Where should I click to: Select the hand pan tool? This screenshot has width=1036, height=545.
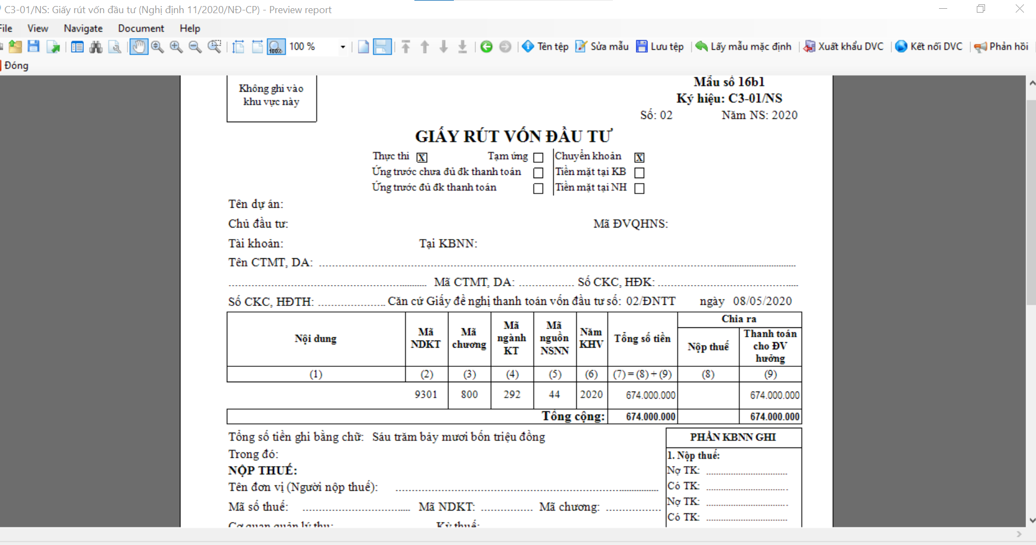(139, 47)
